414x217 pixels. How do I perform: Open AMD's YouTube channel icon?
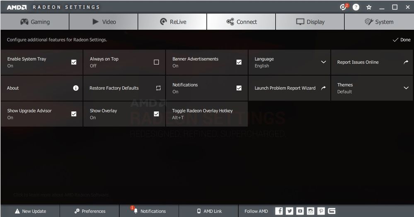[x=300, y=211]
